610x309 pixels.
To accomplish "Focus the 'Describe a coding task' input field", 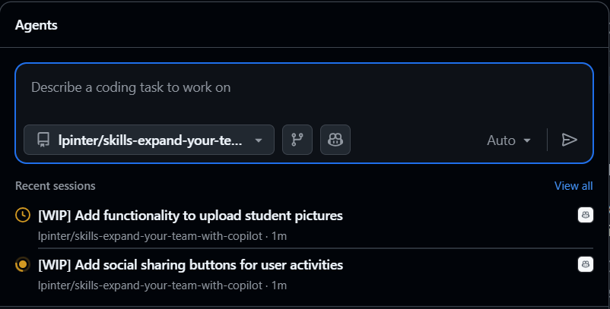I will coord(303,88).
